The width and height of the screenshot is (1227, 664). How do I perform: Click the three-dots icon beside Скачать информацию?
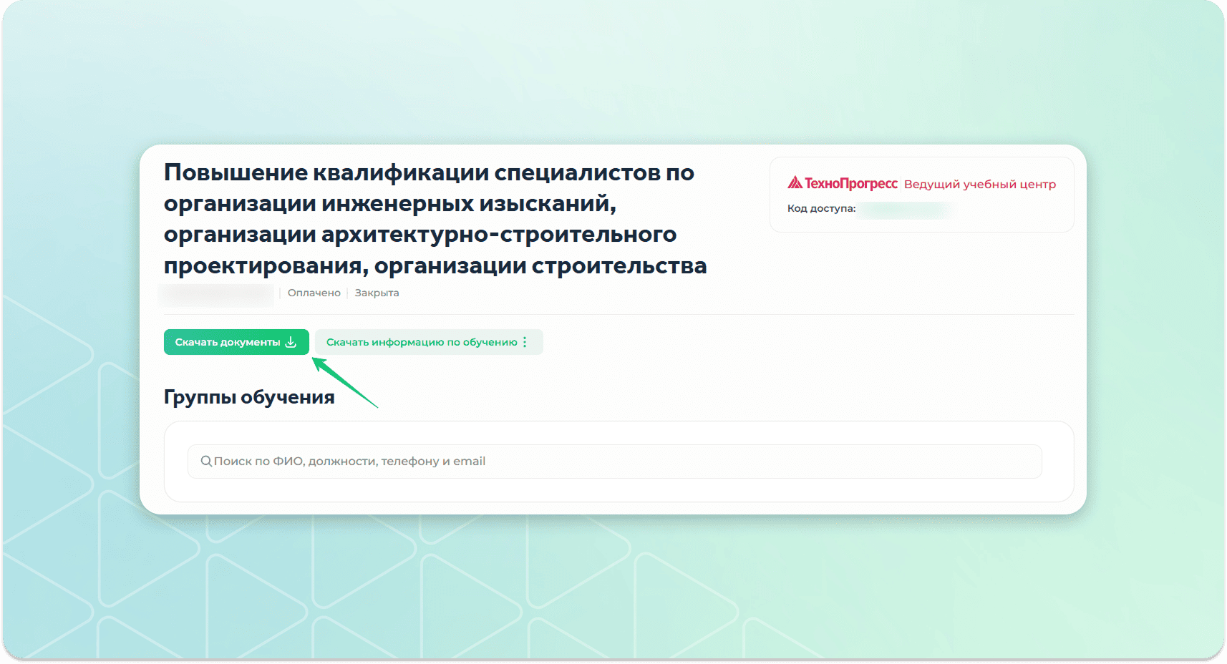coord(525,342)
